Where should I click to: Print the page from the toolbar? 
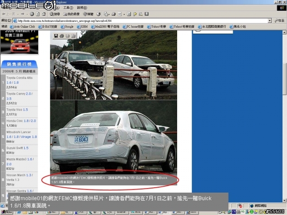click(113, 14)
